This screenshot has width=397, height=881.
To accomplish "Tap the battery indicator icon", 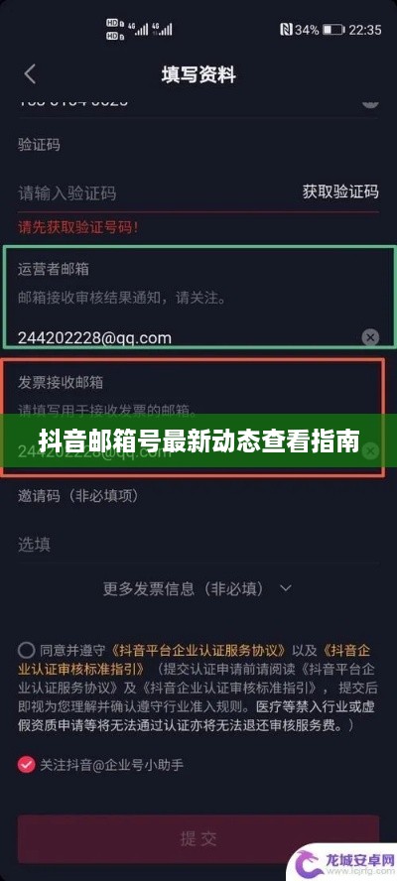I will click(x=332, y=29).
